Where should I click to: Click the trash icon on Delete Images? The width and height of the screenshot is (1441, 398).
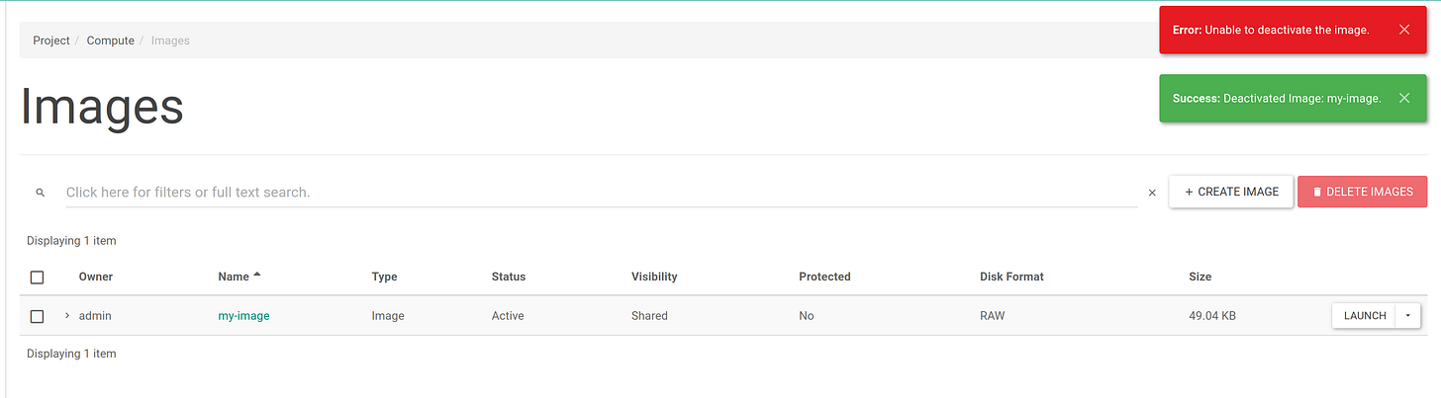[1317, 192]
